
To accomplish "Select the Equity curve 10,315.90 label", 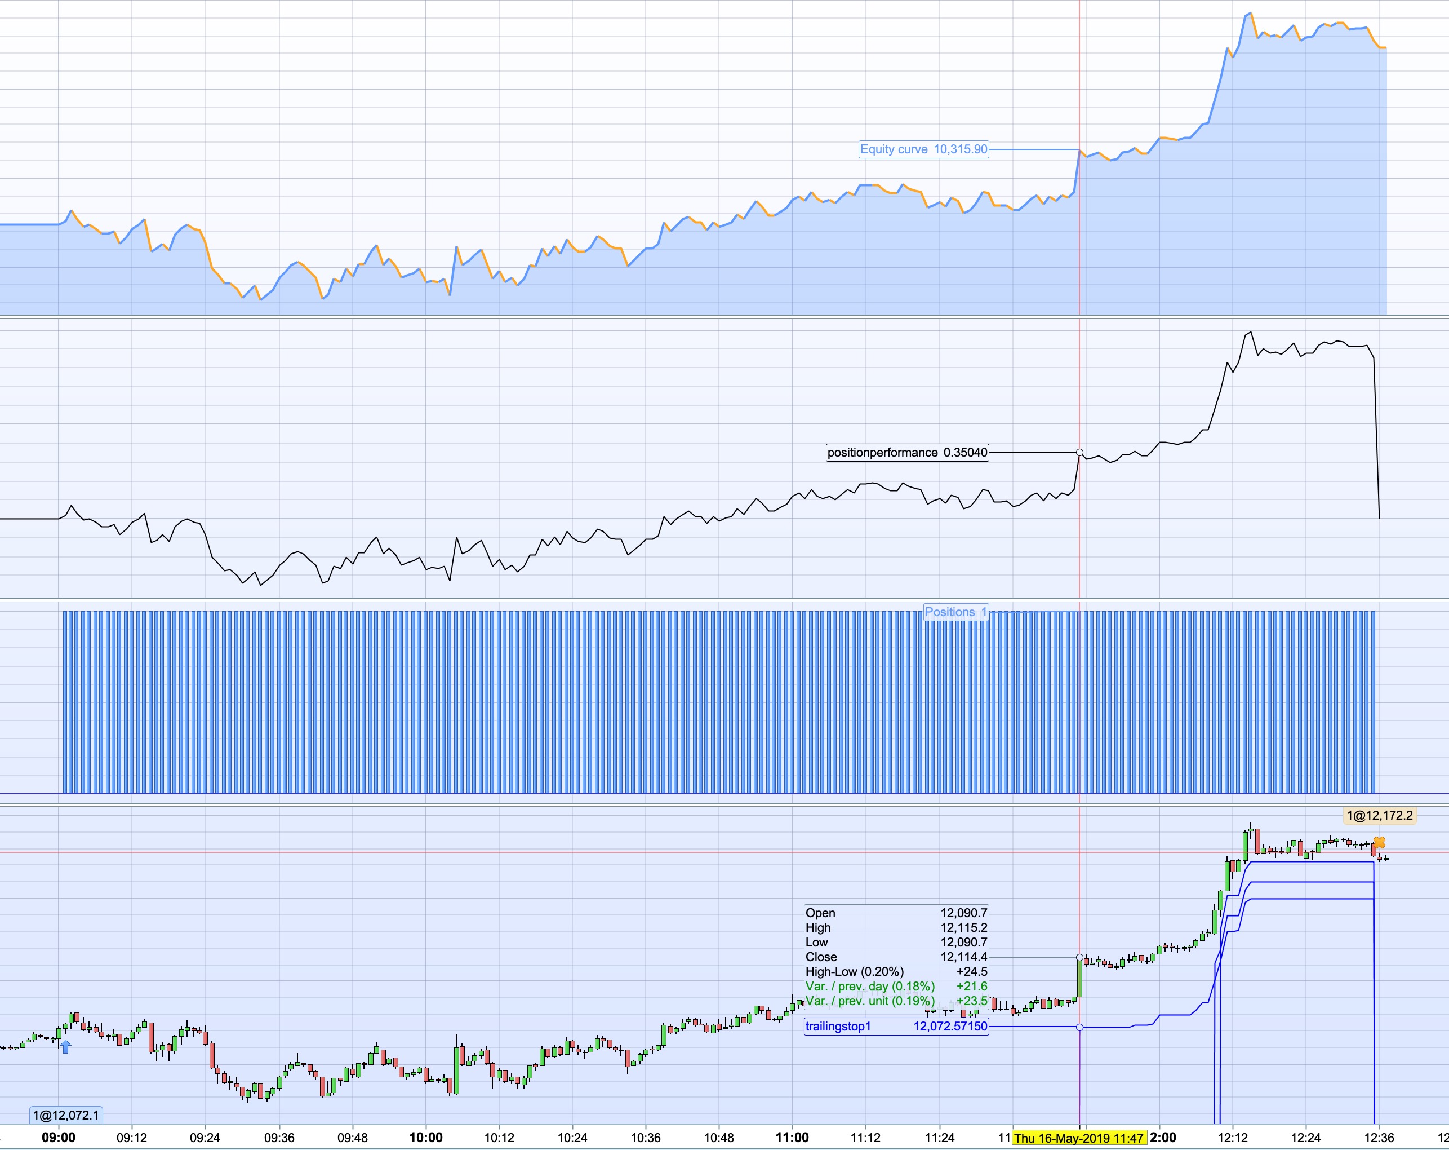I will 923,149.
